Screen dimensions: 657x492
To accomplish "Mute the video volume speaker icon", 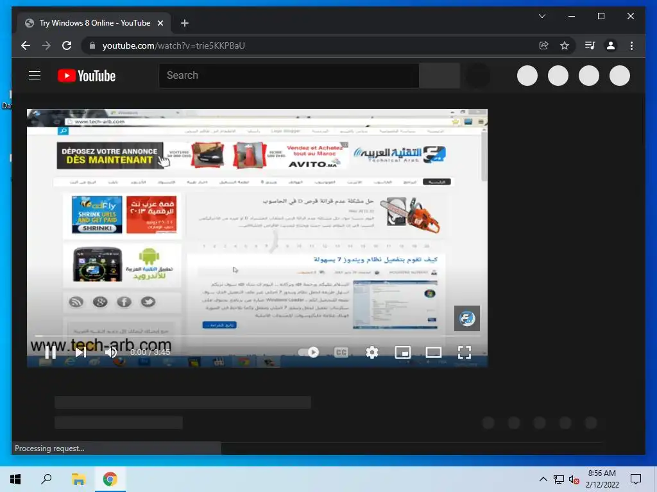I will click(111, 352).
